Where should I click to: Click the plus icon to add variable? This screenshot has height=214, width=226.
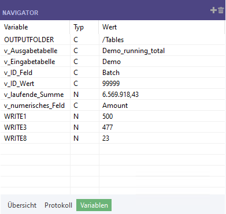point(213,10)
